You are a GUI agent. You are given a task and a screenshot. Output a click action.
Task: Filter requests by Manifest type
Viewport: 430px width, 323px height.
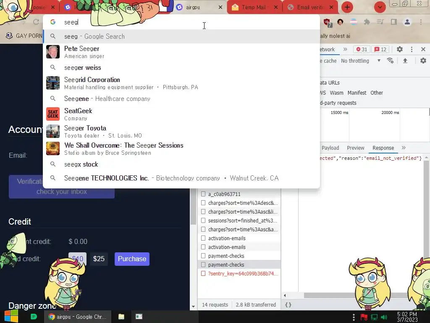point(357,93)
